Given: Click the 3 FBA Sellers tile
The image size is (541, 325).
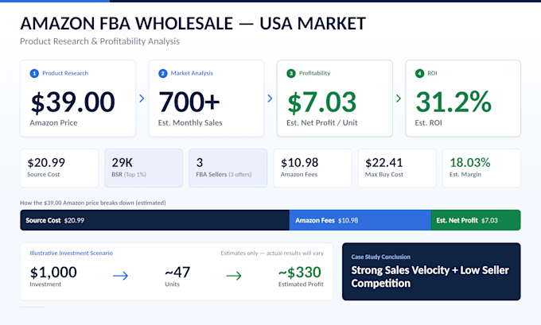Looking at the screenshot, I should click(x=228, y=168).
